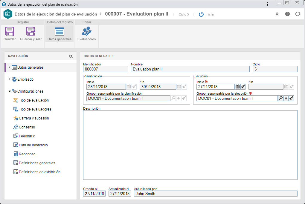The width and height of the screenshot is (305, 204).
Task: Click the Identificador field
Action: [x=106, y=69]
